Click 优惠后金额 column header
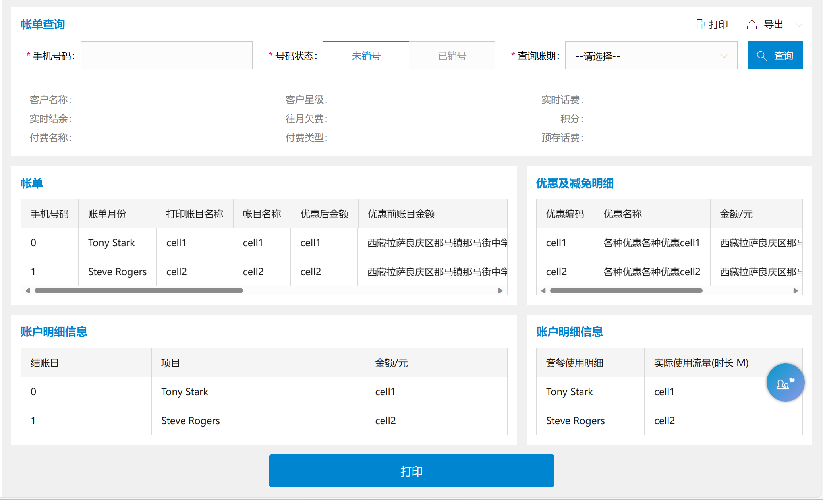The height and width of the screenshot is (500, 823). click(324, 214)
